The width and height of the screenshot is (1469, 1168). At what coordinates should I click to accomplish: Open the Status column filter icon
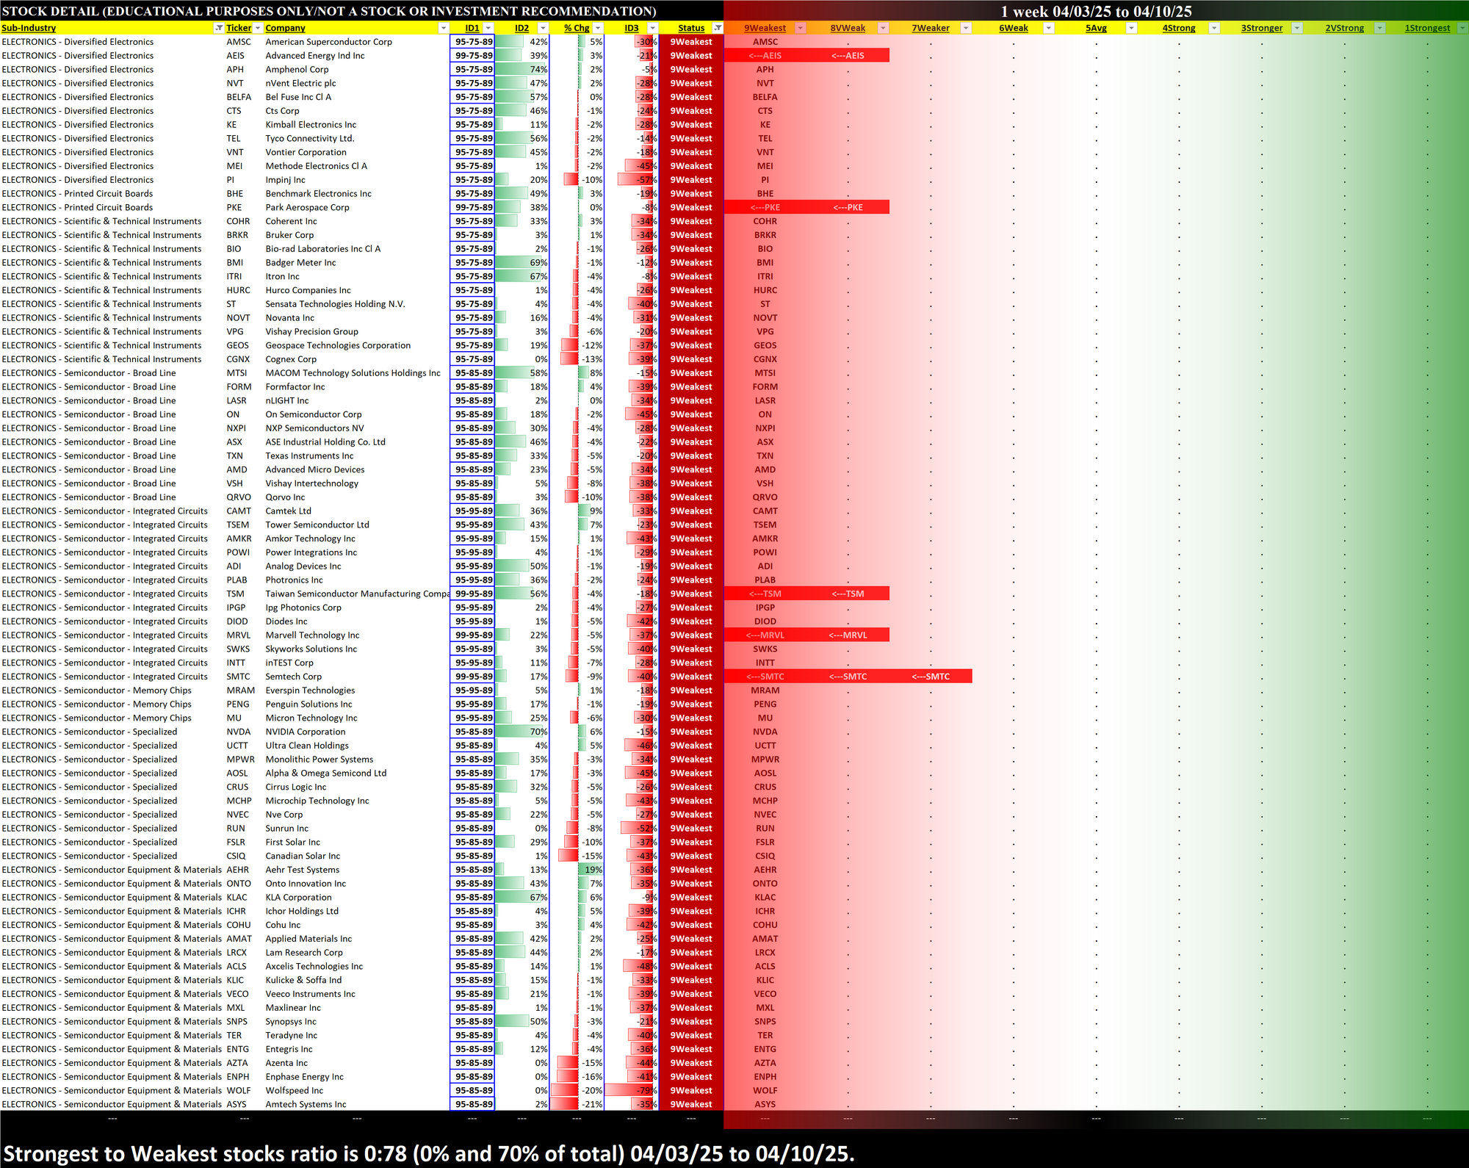point(718,28)
